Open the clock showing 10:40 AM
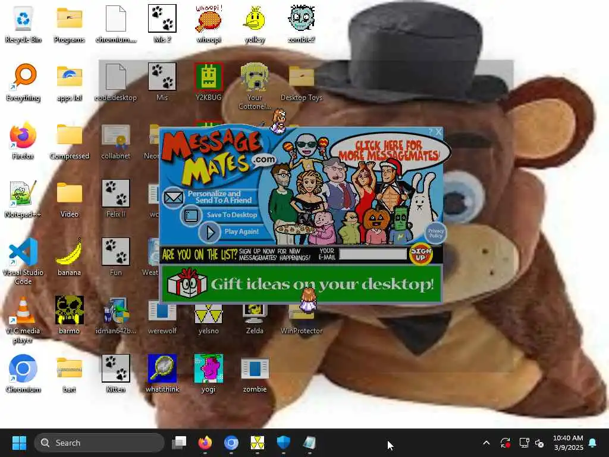 tap(568, 443)
